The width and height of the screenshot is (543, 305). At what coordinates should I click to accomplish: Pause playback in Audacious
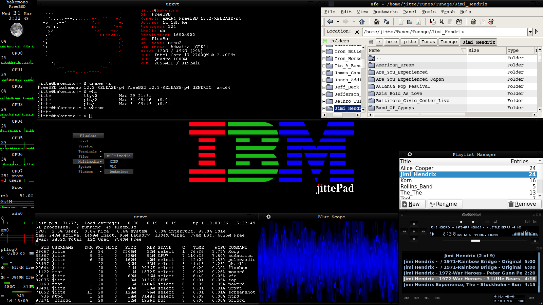coord(414,239)
